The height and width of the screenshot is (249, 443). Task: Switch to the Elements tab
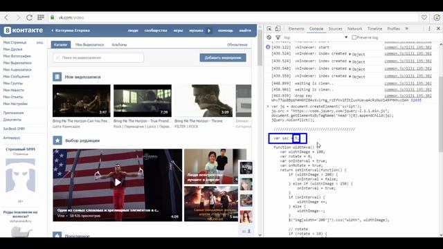pyautogui.click(x=296, y=28)
